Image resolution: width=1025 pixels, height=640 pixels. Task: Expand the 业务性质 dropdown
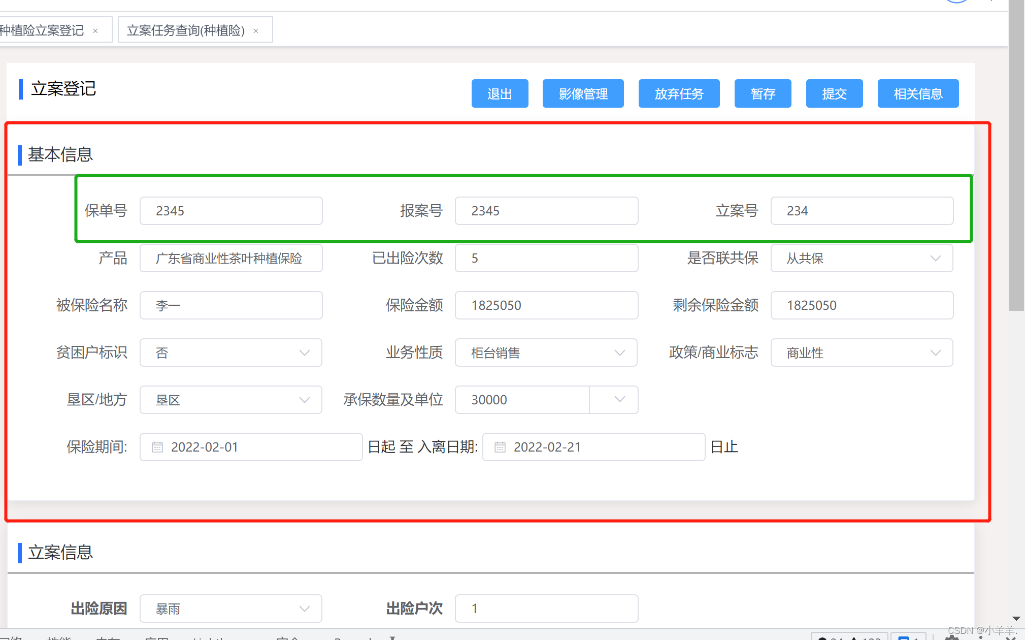click(546, 353)
